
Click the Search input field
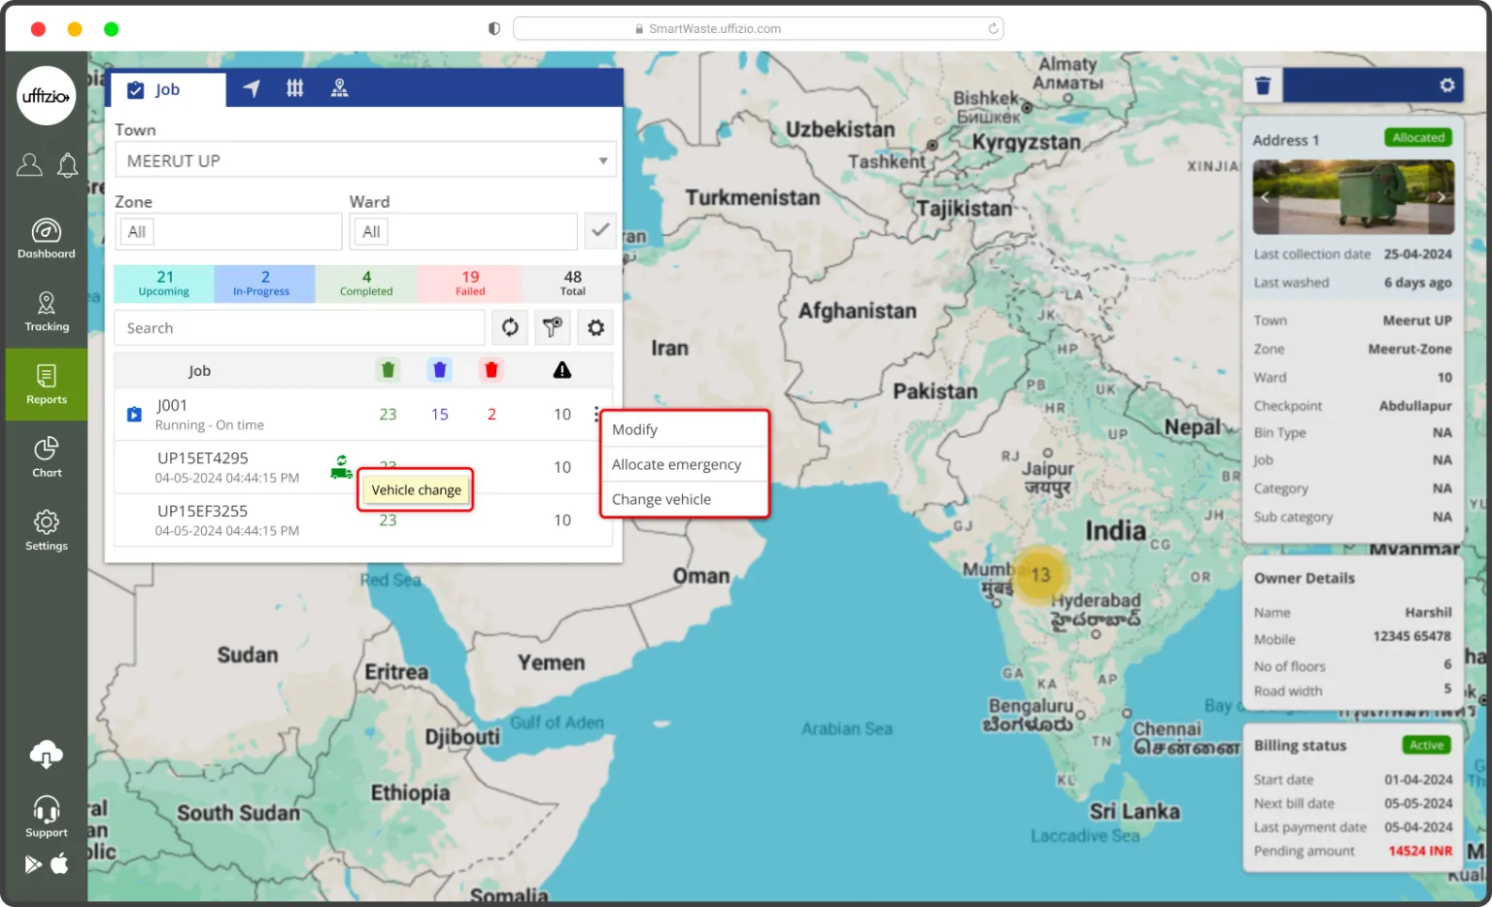(299, 328)
